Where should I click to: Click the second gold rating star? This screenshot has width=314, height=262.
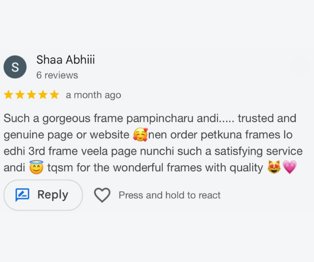coord(20,95)
